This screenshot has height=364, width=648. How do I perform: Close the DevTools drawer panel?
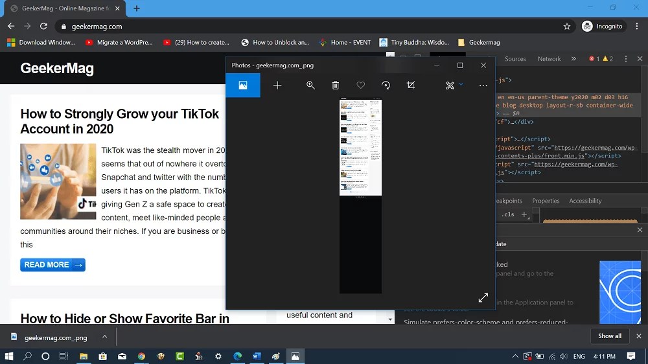point(640,230)
